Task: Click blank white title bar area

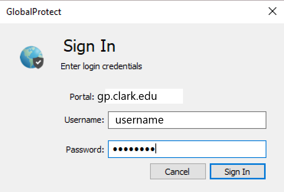Action: click(163, 12)
